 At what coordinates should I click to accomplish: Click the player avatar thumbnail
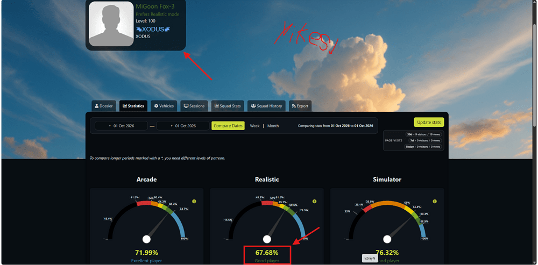111,24
